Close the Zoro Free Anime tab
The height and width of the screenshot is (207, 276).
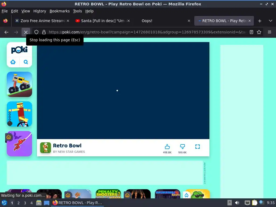(x=68, y=21)
